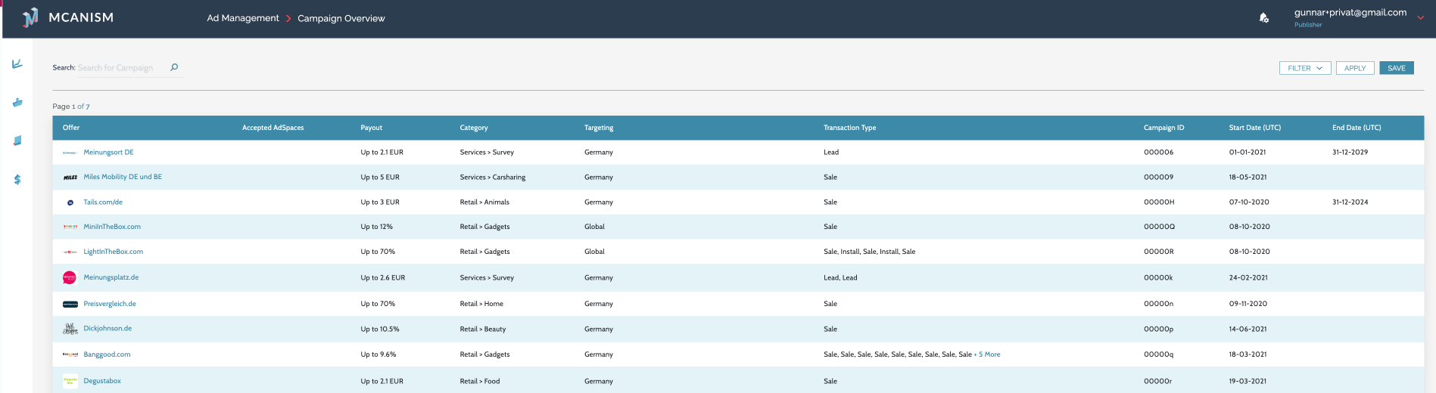Open the FILTER dropdown

(x=1305, y=68)
